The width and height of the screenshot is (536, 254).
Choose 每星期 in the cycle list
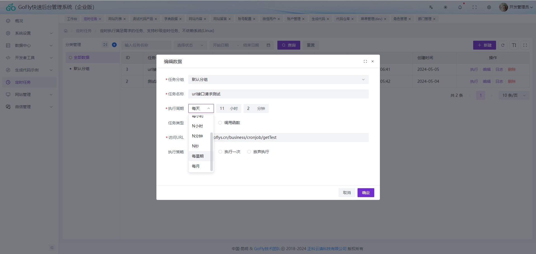199,156
